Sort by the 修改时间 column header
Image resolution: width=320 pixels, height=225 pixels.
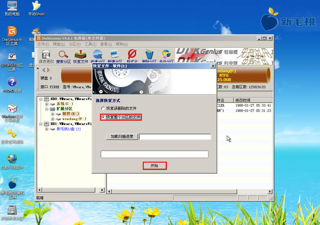point(252,100)
